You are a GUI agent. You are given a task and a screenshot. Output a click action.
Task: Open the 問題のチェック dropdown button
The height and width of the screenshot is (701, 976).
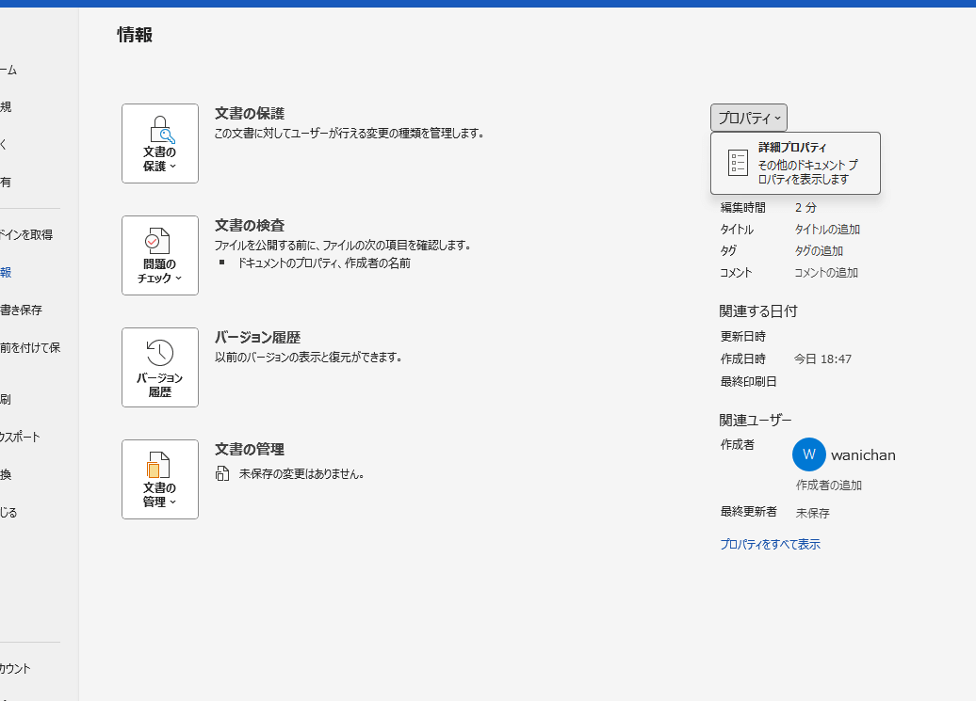tap(160, 255)
